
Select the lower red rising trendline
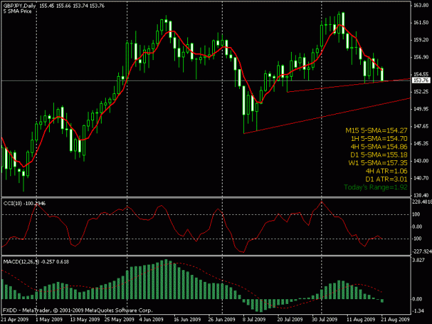point(328,116)
